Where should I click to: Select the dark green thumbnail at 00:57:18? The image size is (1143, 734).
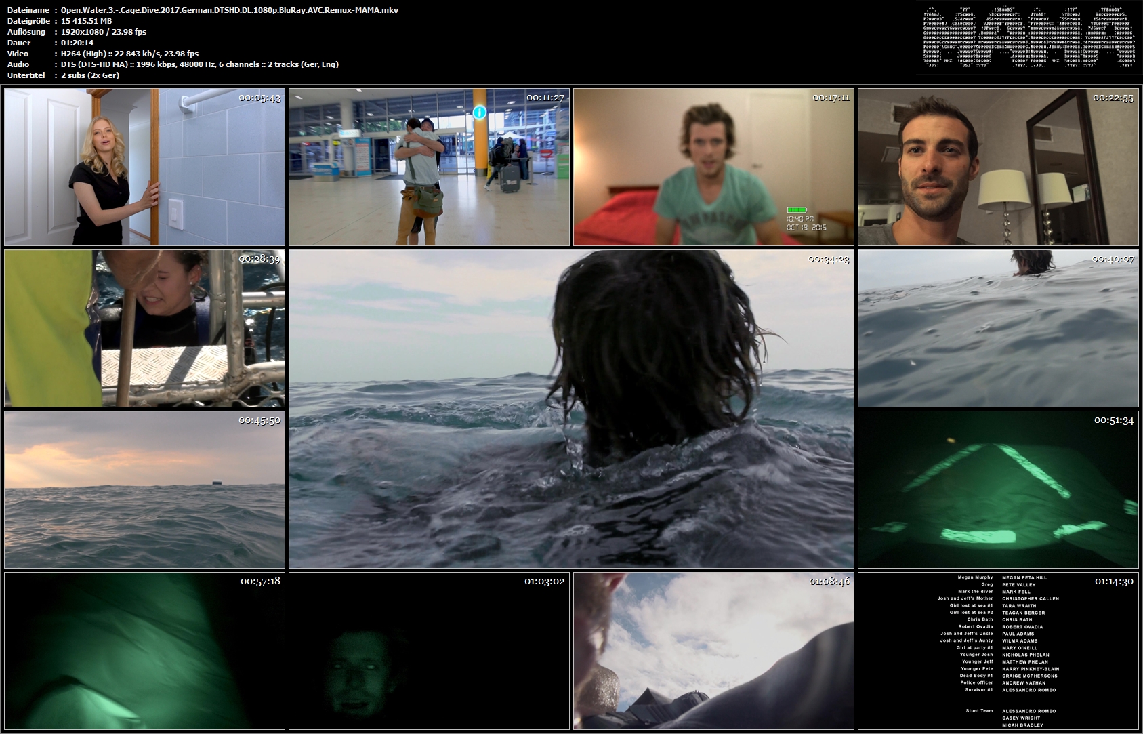tap(144, 651)
